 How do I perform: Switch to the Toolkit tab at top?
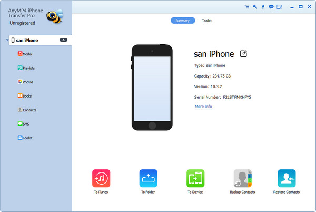(x=207, y=21)
